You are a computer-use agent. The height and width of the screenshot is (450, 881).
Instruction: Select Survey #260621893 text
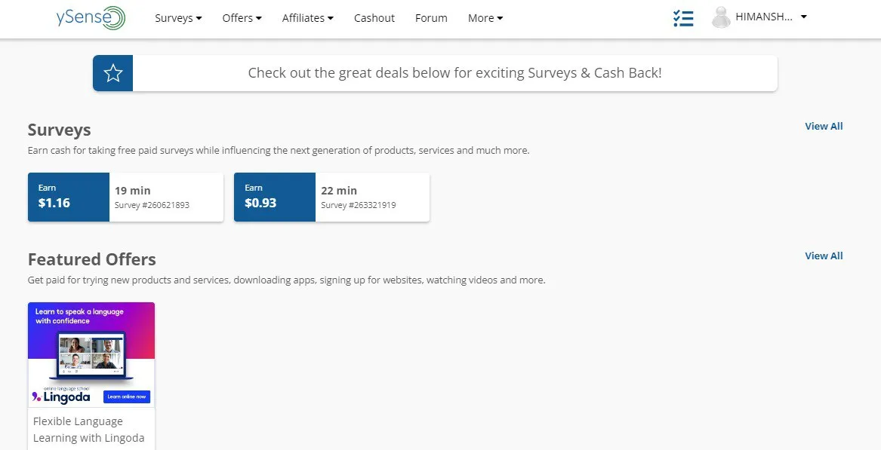pos(152,205)
